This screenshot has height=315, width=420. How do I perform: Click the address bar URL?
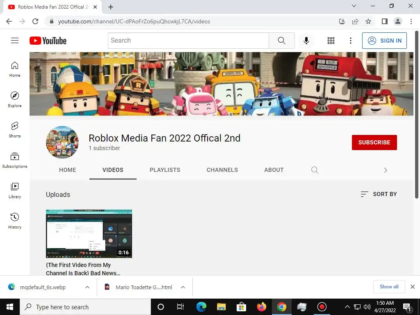click(134, 21)
